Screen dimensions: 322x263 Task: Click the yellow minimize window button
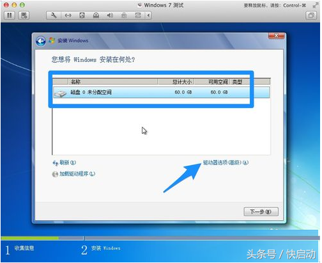point(14,5)
